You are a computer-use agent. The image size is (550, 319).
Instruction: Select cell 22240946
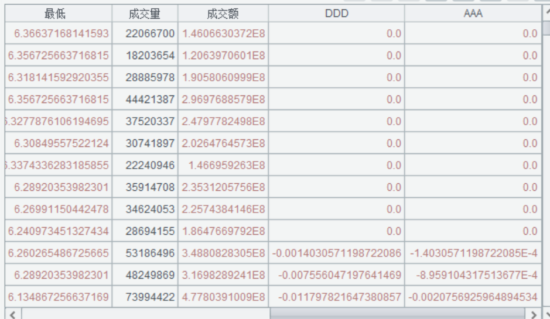pos(145,165)
